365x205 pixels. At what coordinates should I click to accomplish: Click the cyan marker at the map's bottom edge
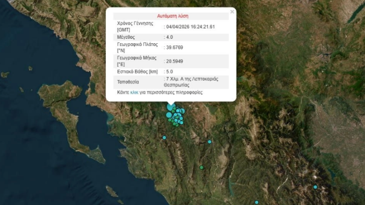click(x=257, y=202)
